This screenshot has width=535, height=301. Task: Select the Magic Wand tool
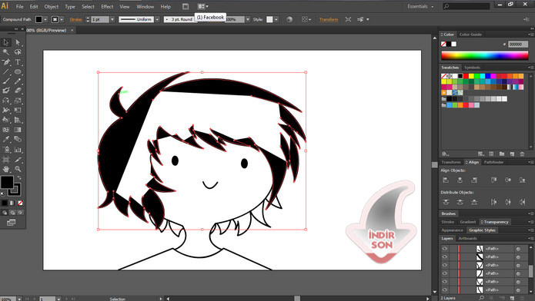[6, 52]
